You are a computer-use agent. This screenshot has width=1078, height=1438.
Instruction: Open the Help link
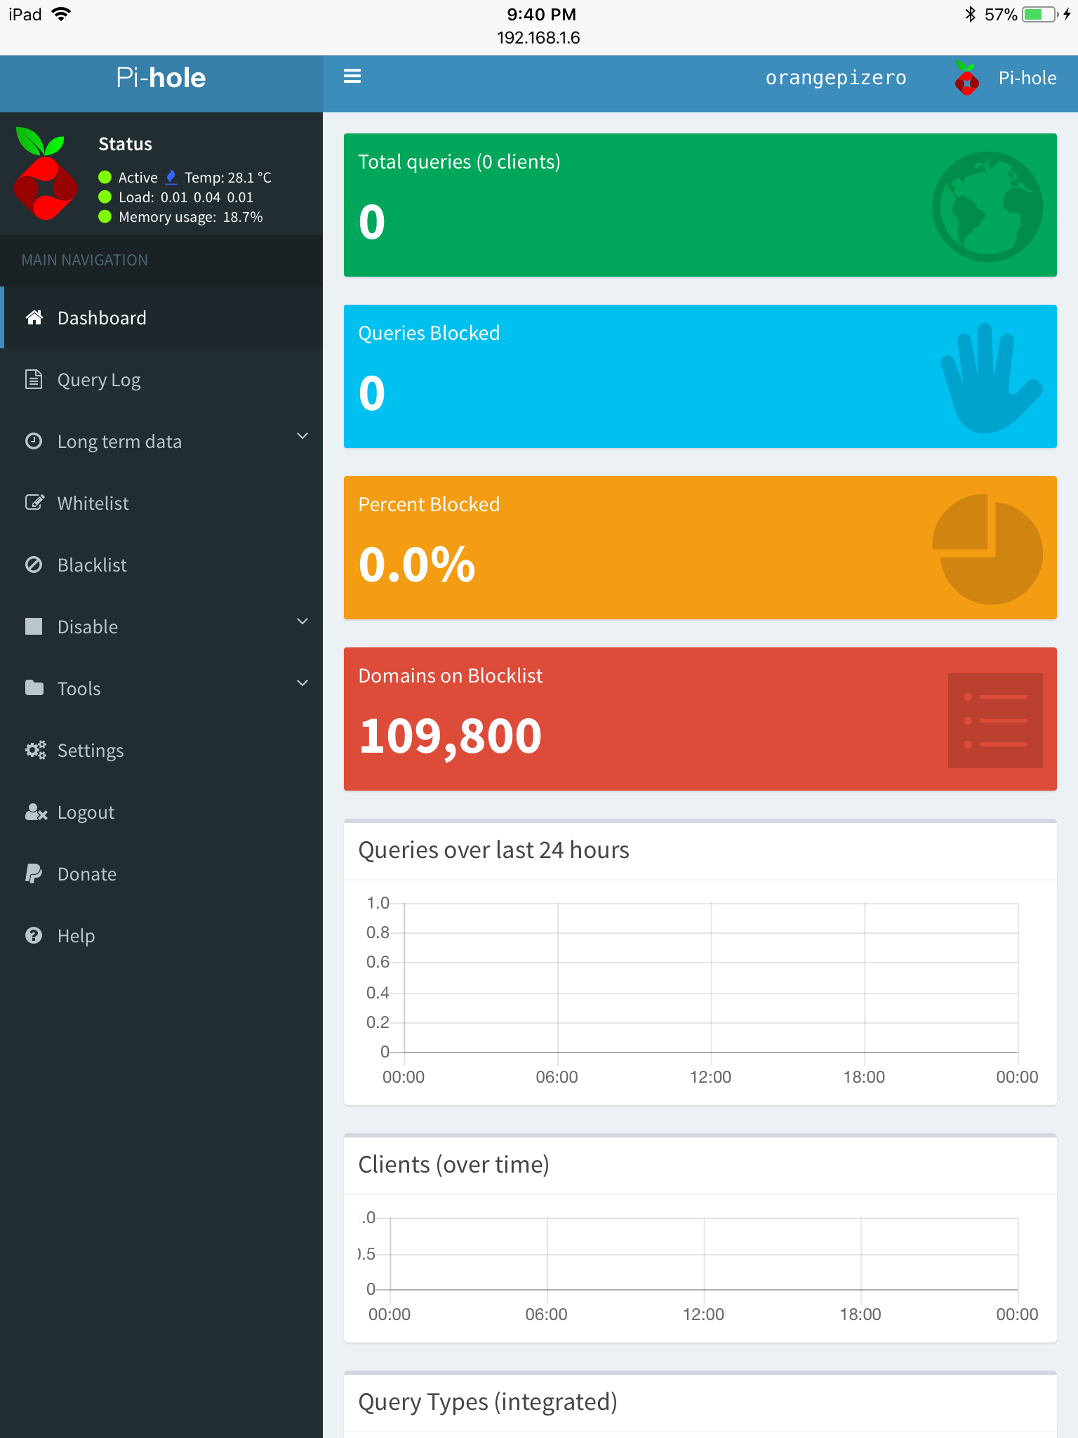pos(161,935)
